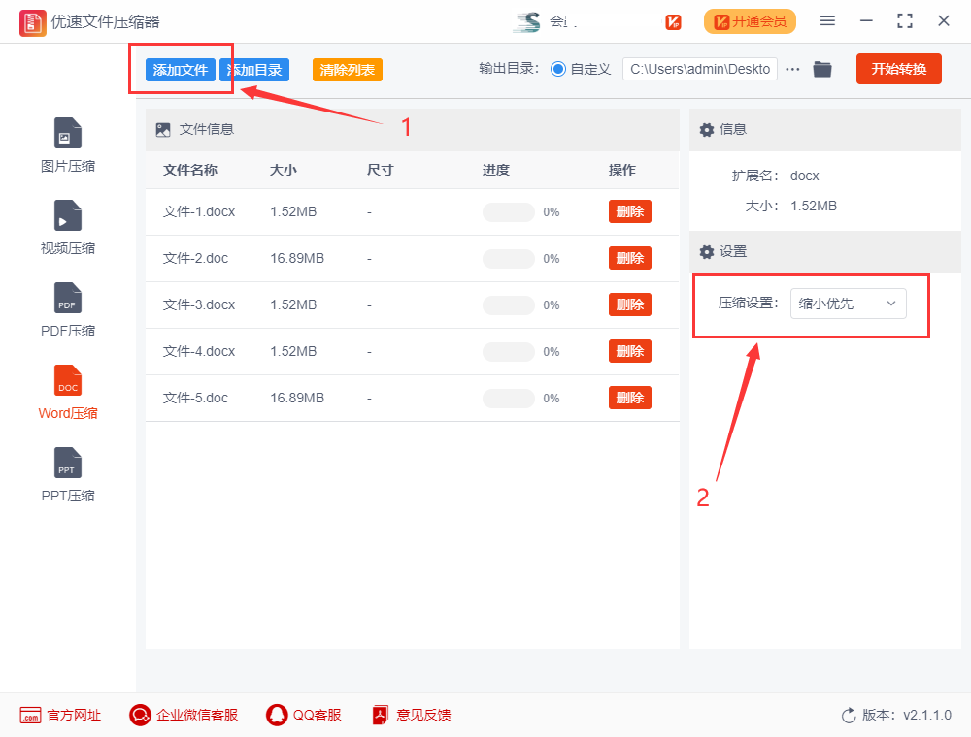The image size is (971, 737).
Task: Select the 文件-1.docx file name
Action: click(199, 212)
